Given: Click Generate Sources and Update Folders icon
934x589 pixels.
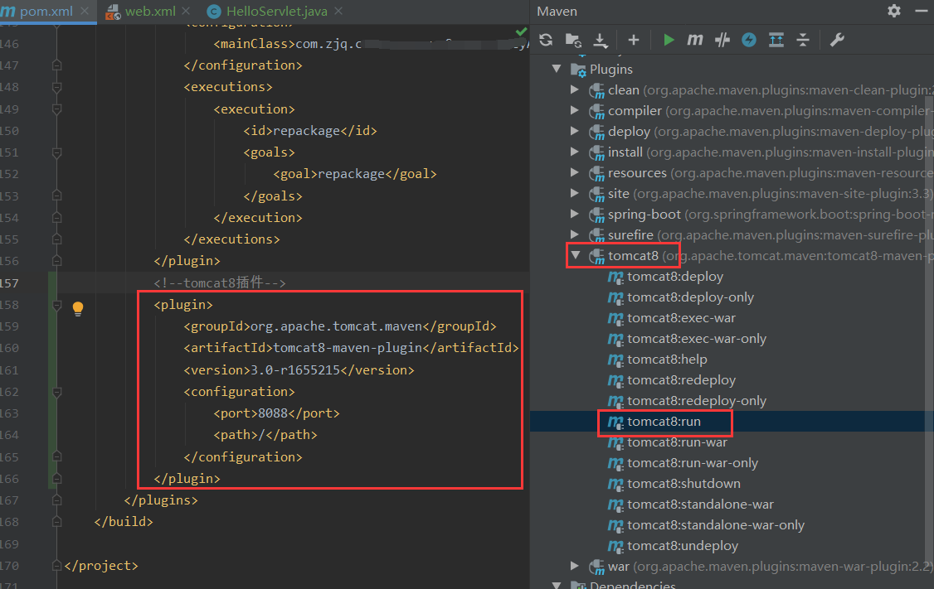Looking at the screenshot, I should 573,40.
